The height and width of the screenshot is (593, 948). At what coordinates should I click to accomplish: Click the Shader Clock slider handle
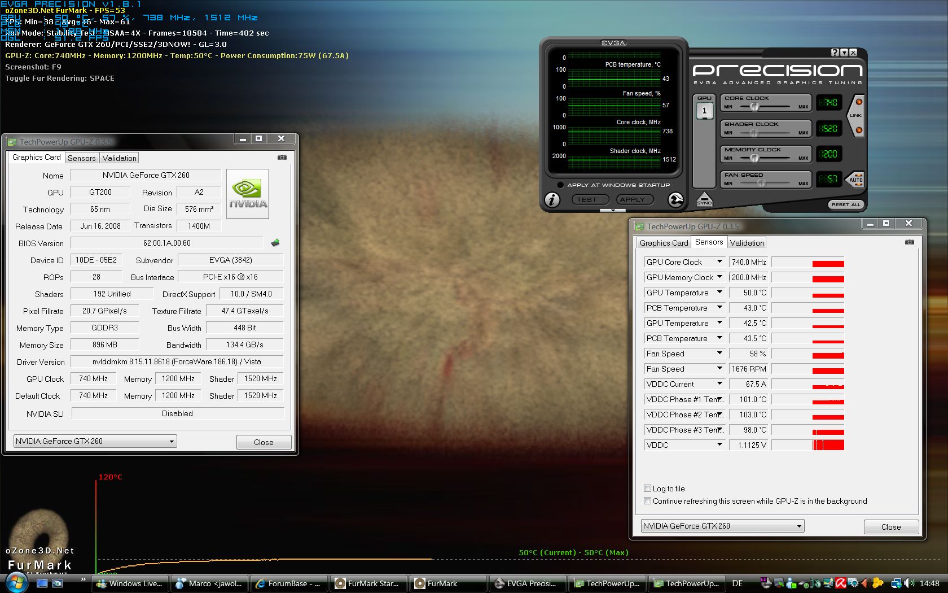[x=755, y=133]
